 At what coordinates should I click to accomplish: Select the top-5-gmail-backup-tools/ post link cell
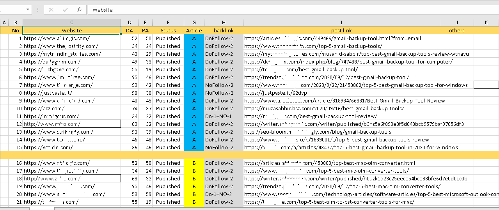click(341, 46)
